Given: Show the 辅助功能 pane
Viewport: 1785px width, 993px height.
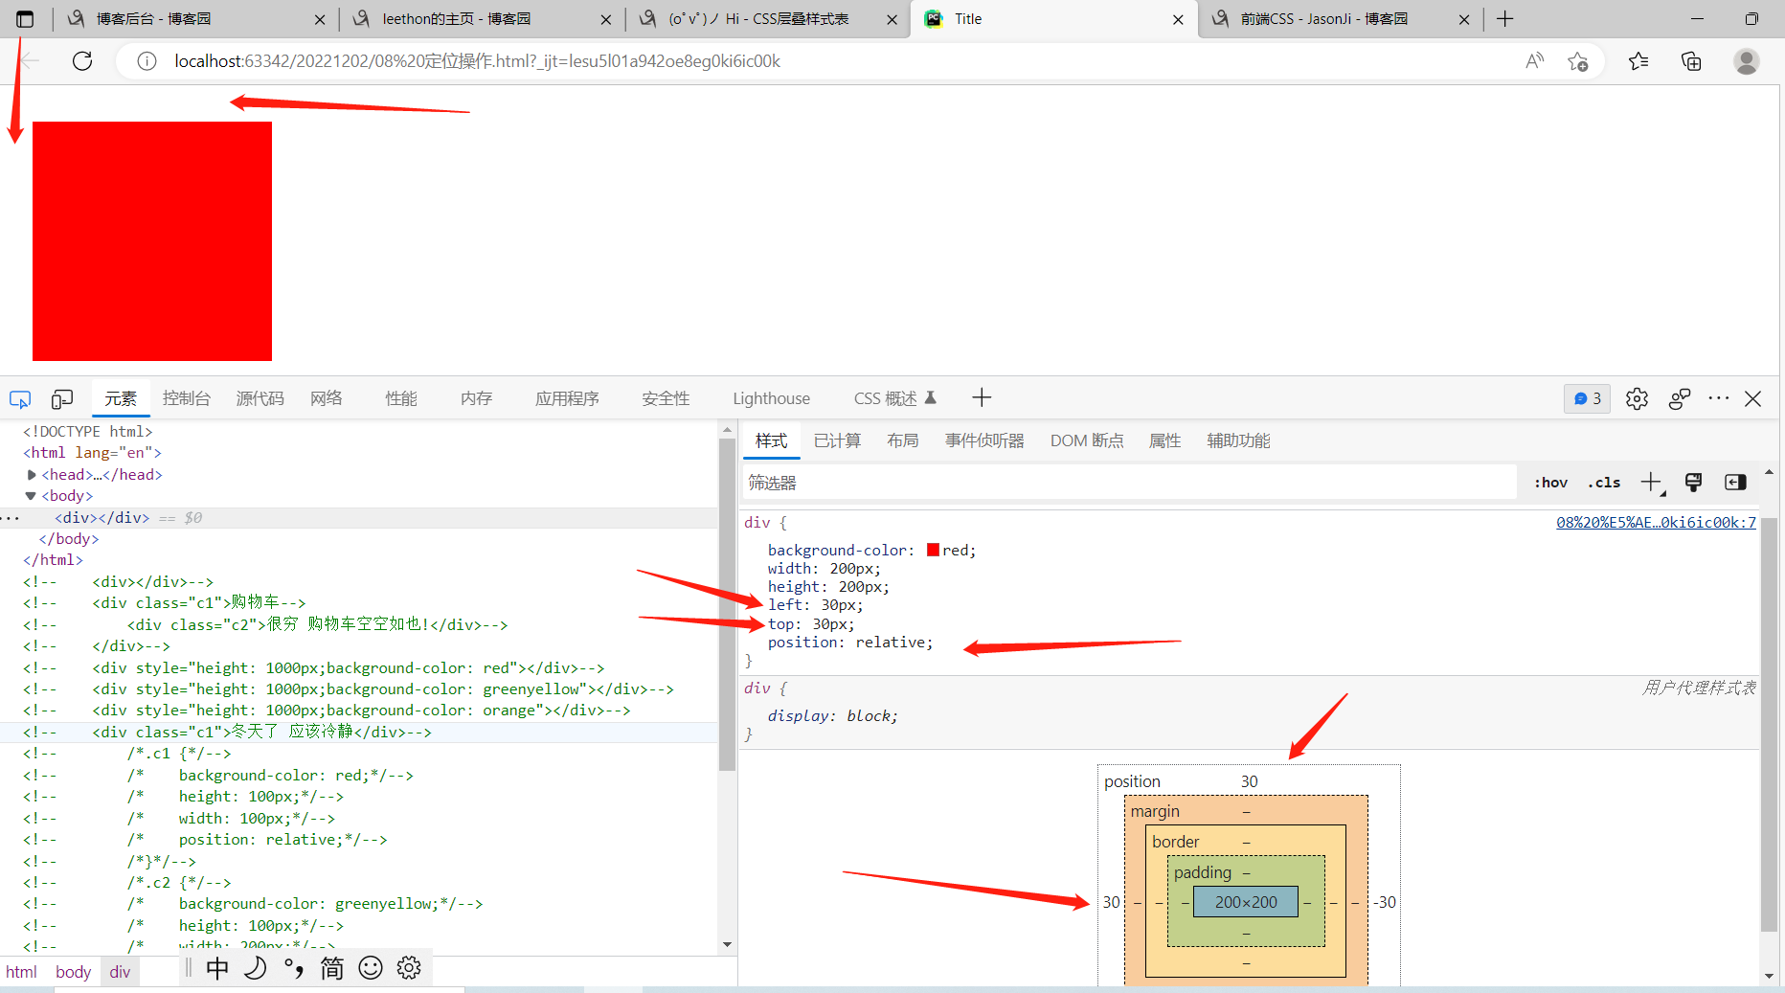Looking at the screenshot, I should (1238, 440).
